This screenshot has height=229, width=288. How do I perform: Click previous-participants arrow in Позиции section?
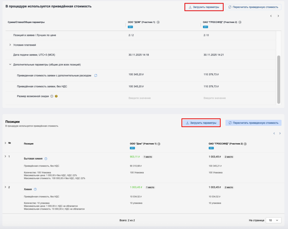(x=274, y=134)
